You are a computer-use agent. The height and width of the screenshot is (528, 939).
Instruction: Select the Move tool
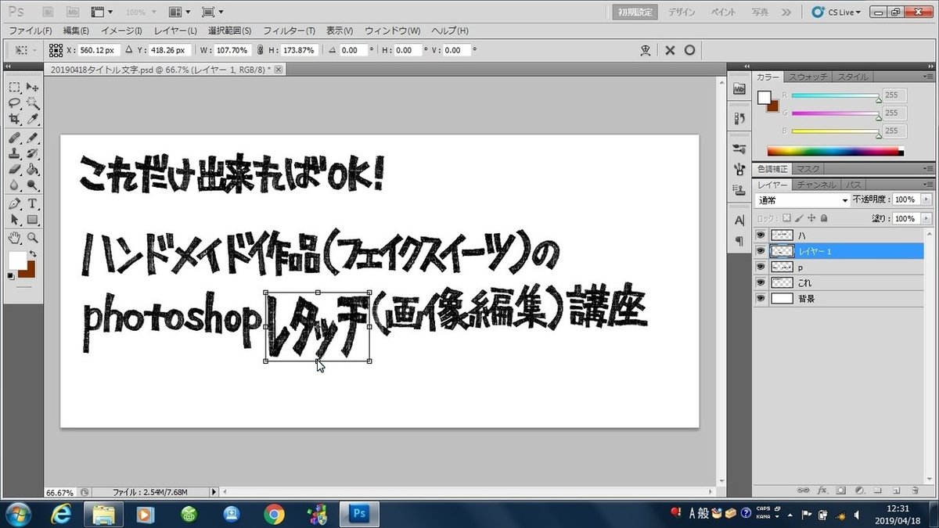click(33, 88)
